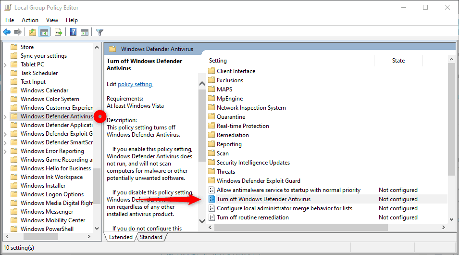The image size is (459, 255).
Task: Click tree pane horizontal scroll left arrow
Action: pyautogui.click(x=7, y=236)
